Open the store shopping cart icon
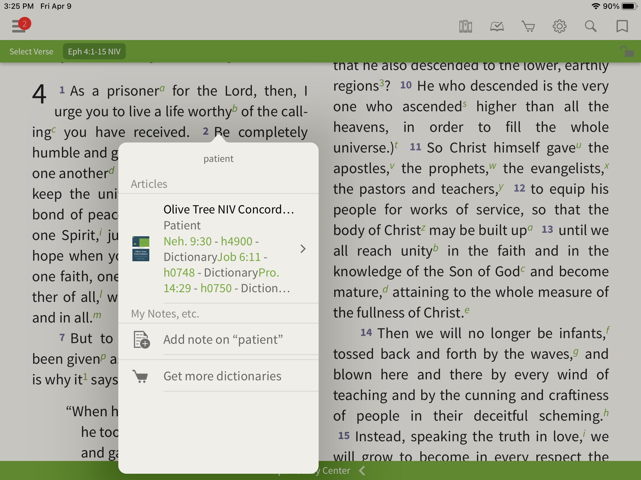This screenshot has height=480, width=641. [x=528, y=27]
